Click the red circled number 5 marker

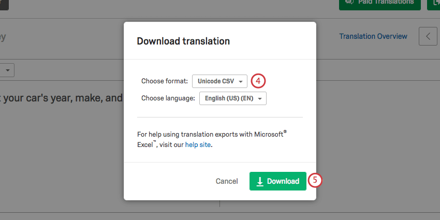pyautogui.click(x=315, y=181)
